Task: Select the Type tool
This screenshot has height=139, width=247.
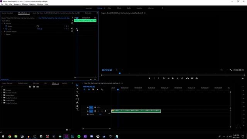Action: (77, 110)
